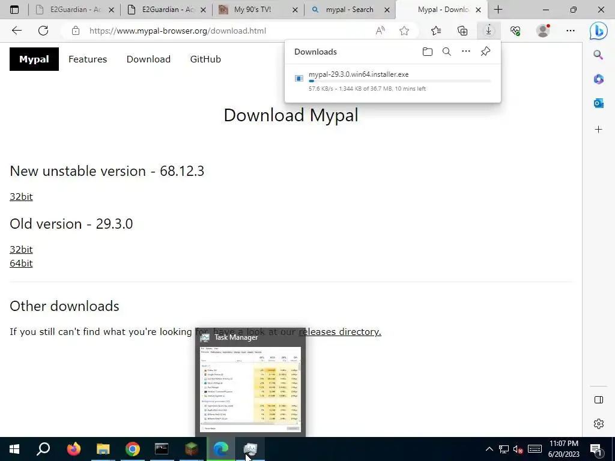Reload the Mypal download page
615x461 pixels.
[43, 31]
